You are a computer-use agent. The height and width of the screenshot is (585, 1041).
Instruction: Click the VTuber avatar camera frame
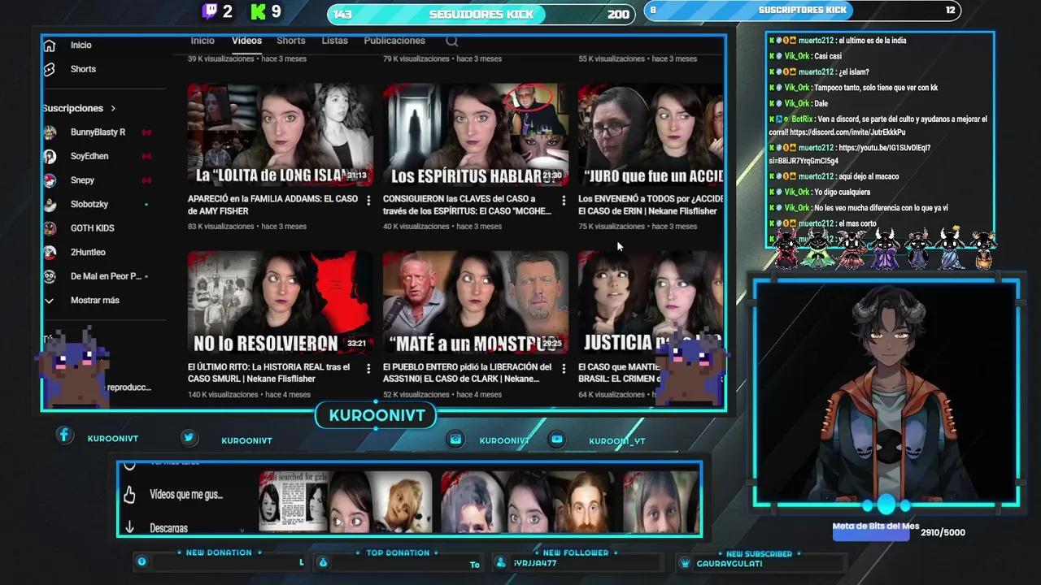pyautogui.click(x=886, y=394)
